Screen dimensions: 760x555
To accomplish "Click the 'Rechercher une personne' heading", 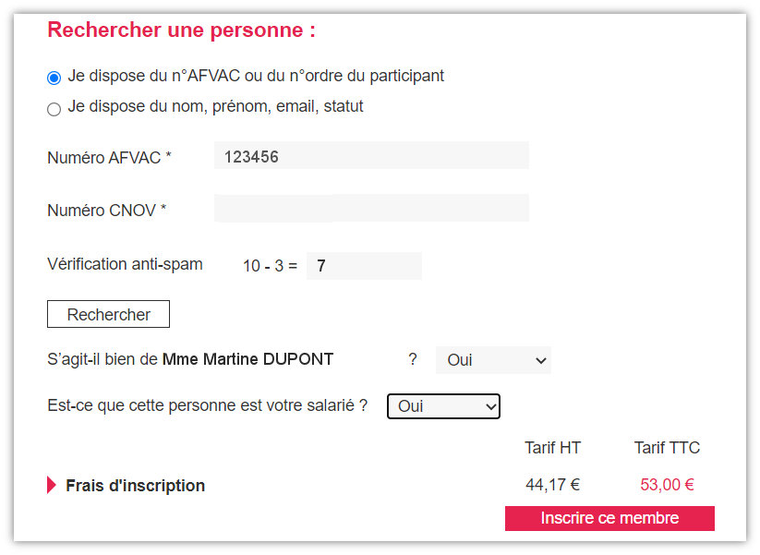I will [x=182, y=30].
